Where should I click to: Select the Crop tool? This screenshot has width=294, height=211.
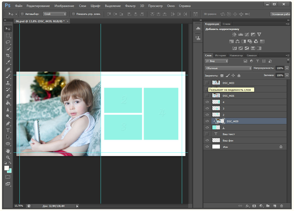(x=8, y=55)
